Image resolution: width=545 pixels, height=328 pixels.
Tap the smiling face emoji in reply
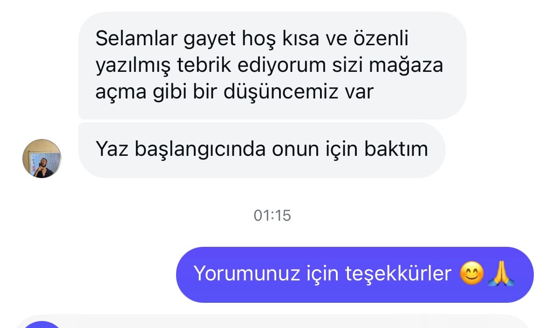tap(472, 273)
